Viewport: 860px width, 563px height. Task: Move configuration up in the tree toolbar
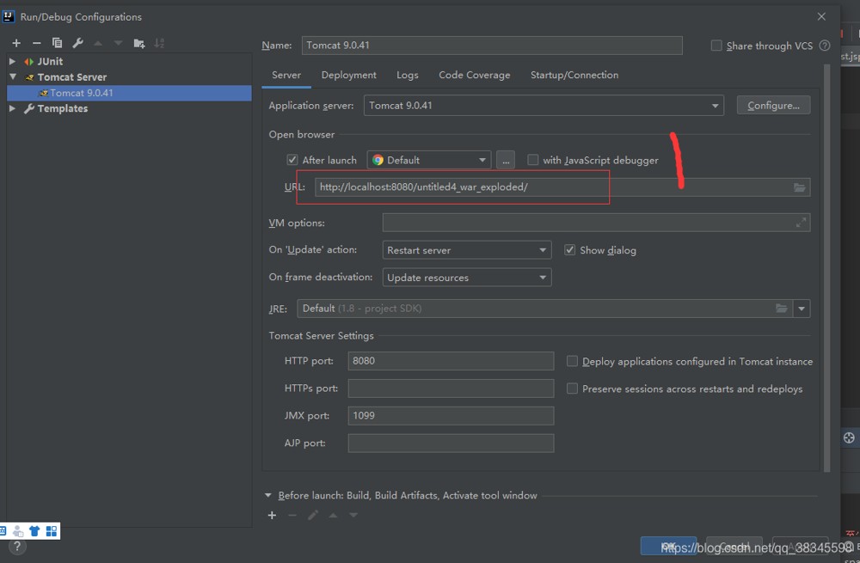98,43
